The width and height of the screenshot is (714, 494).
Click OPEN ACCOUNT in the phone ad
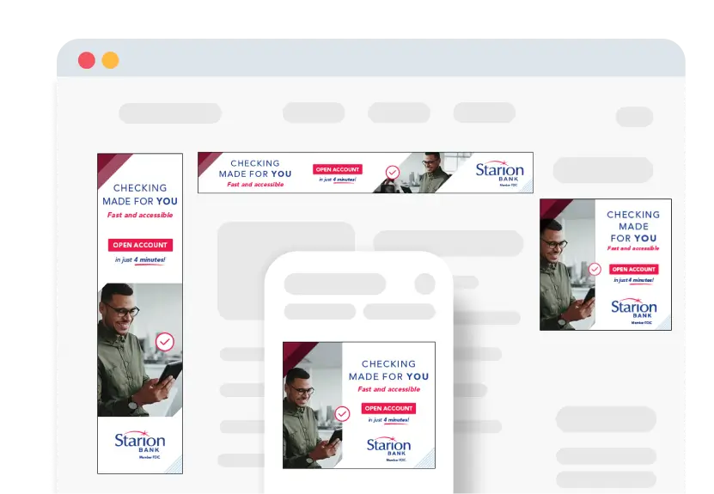click(388, 408)
